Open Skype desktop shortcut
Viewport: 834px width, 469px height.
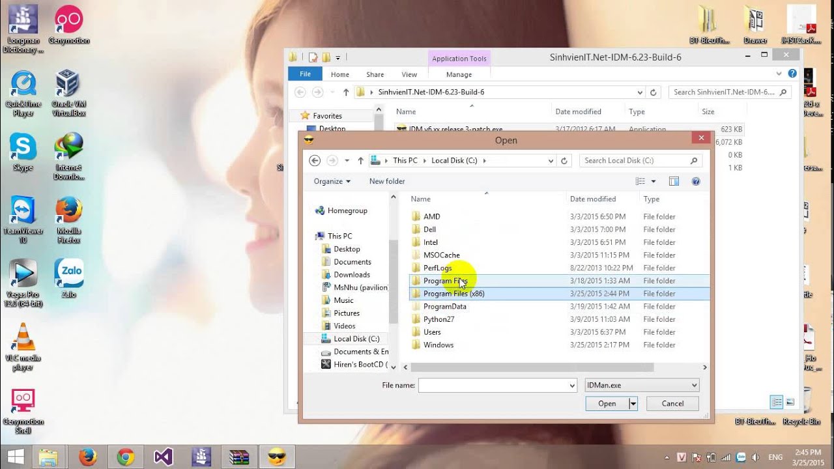pos(23,152)
